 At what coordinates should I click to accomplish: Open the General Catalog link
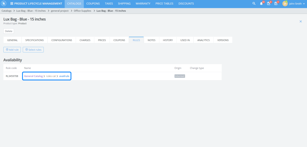tap(33, 76)
